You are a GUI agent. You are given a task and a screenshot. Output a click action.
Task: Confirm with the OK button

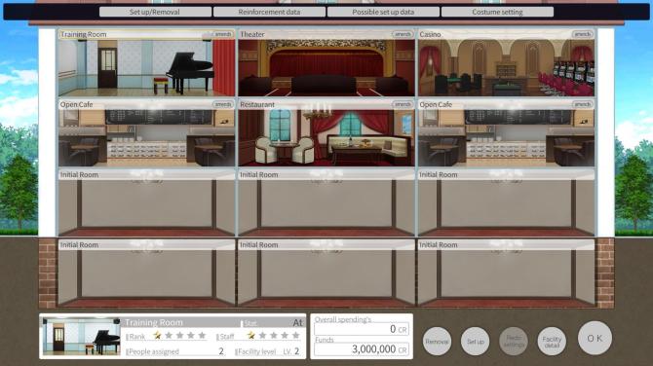pyautogui.click(x=595, y=338)
